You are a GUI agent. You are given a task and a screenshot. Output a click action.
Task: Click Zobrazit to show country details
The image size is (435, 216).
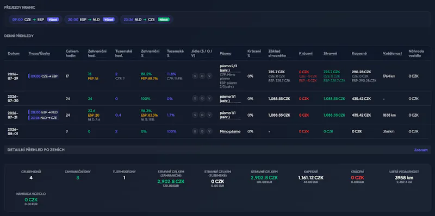click(x=421, y=150)
